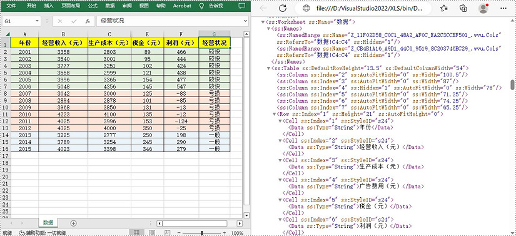This screenshot has height=236, width=516.
Task: Collapse the Cell ss:Index="1" node
Action: tap(280, 121)
